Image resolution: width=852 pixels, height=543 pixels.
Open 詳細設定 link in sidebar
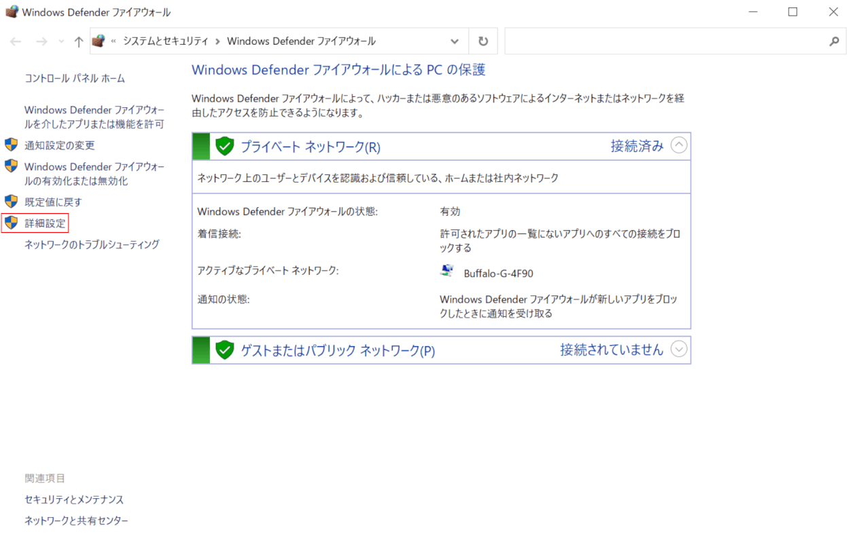(x=45, y=223)
